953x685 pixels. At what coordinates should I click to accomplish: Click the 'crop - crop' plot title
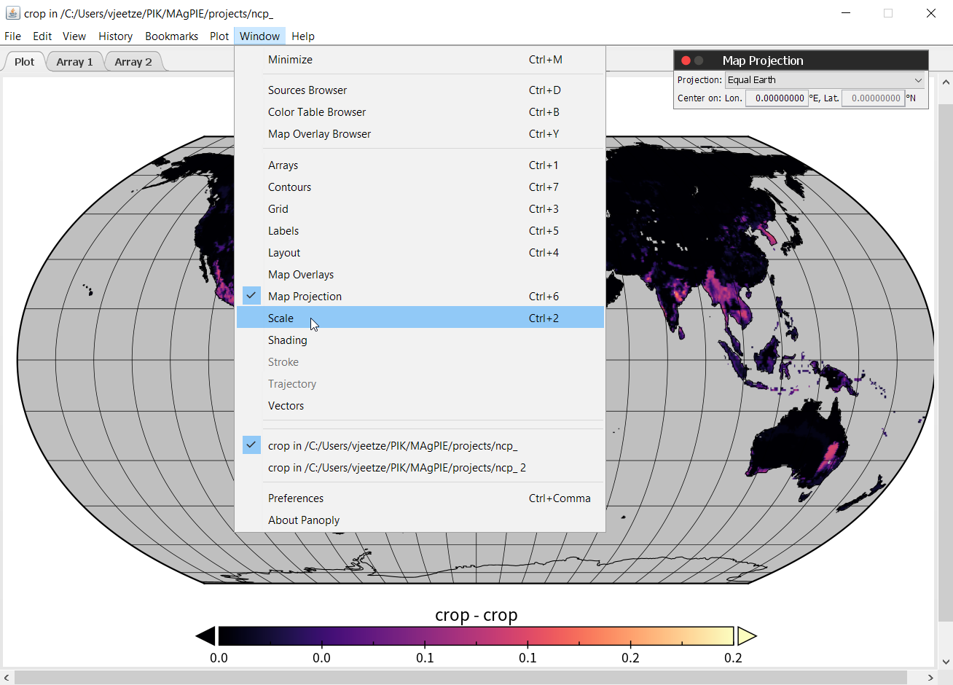coord(476,615)
